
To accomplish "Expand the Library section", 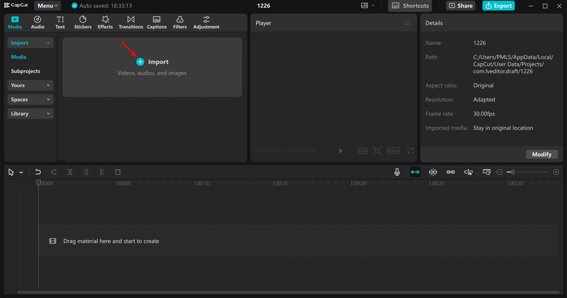I will [31, 114].
